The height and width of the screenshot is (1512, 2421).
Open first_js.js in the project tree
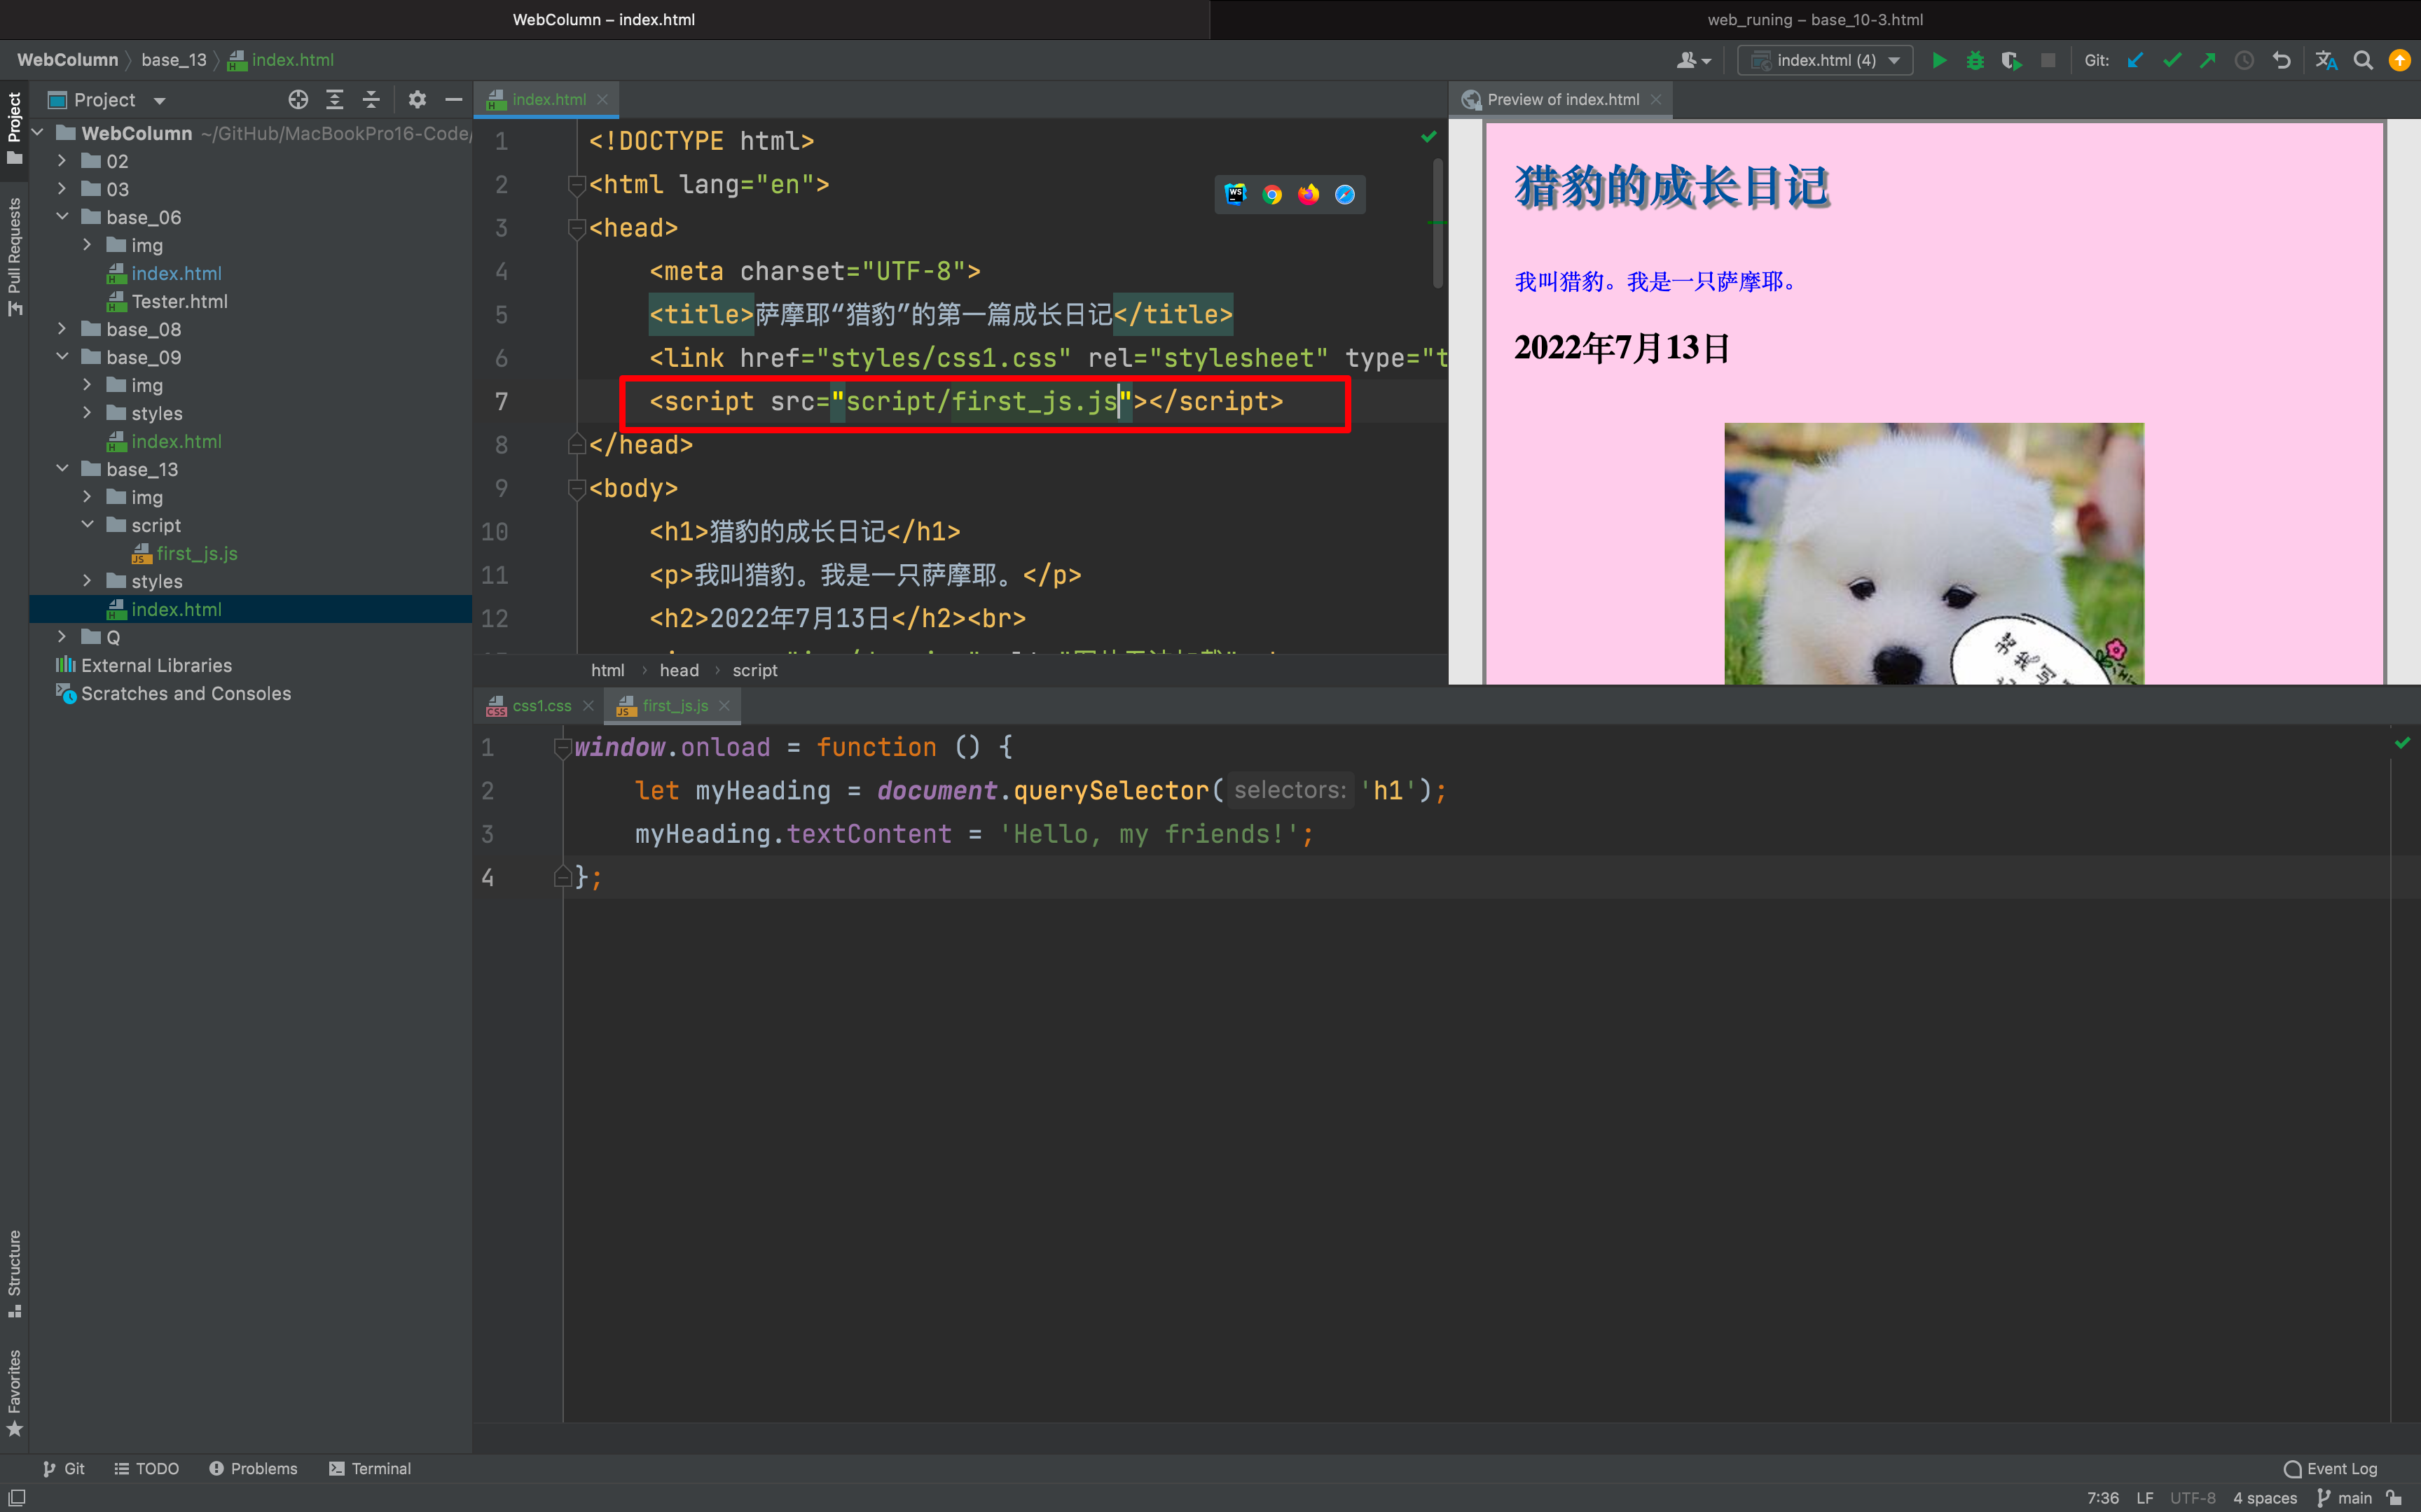pyautogui.click(x=196, y=553)
